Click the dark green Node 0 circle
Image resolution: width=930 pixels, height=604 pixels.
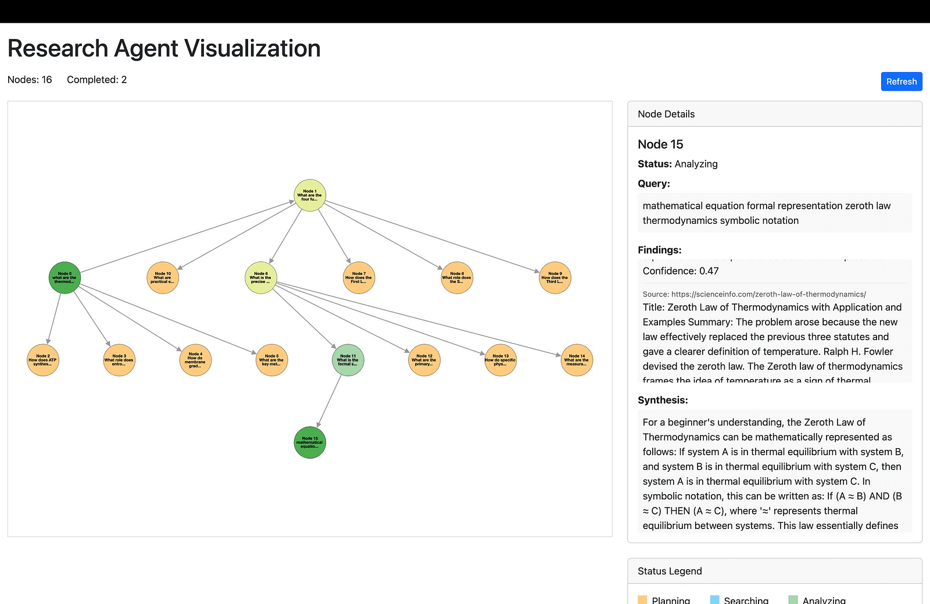[x=65, y=278]
